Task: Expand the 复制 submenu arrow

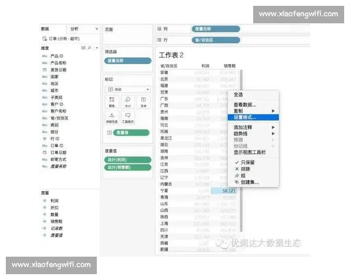Action: click(x=273, y=111)
